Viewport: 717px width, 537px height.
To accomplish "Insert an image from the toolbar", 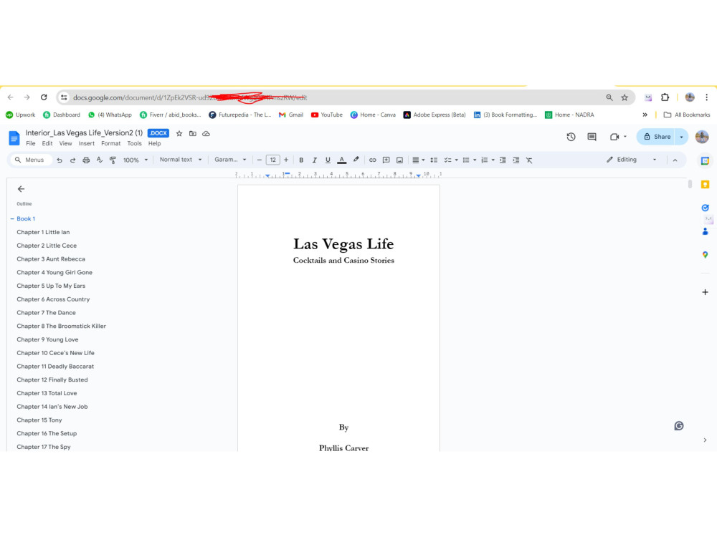I will tap(399, 160).
